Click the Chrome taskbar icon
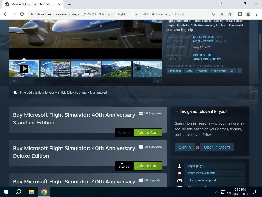The image size is (262, 197). (x=44, y=192)
